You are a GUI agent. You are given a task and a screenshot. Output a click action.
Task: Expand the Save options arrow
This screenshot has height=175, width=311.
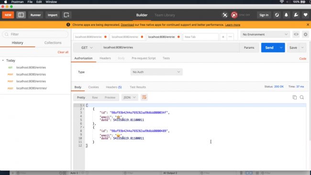point(302,47)
